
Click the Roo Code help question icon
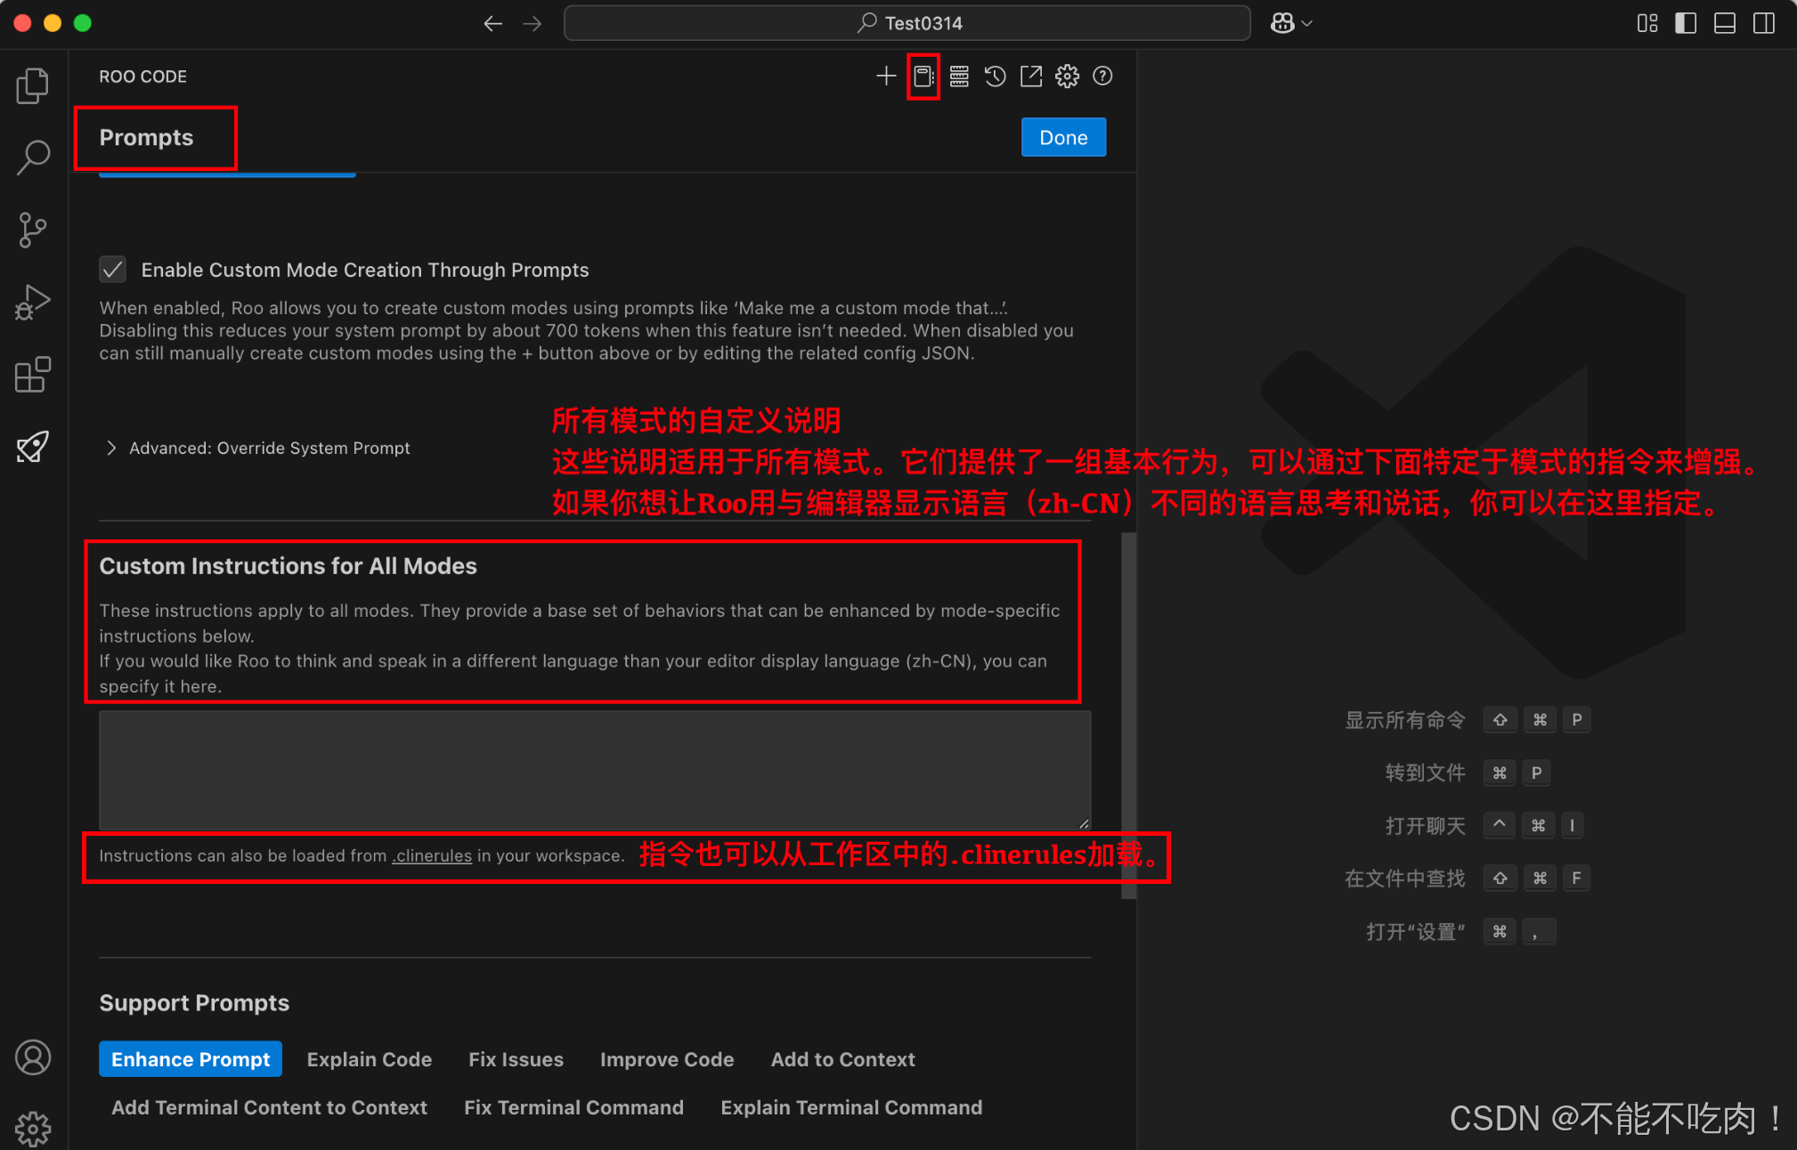[x=1102, y=77]
